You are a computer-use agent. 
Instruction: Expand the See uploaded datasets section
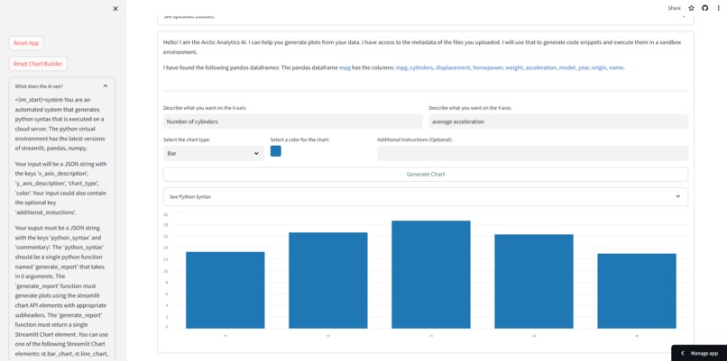pos(426,18)
